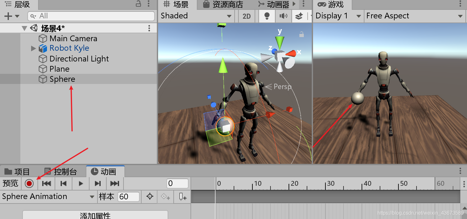Click the scroll-right arrow beside Animator tab
467x219 pixels.
(294, 4)
